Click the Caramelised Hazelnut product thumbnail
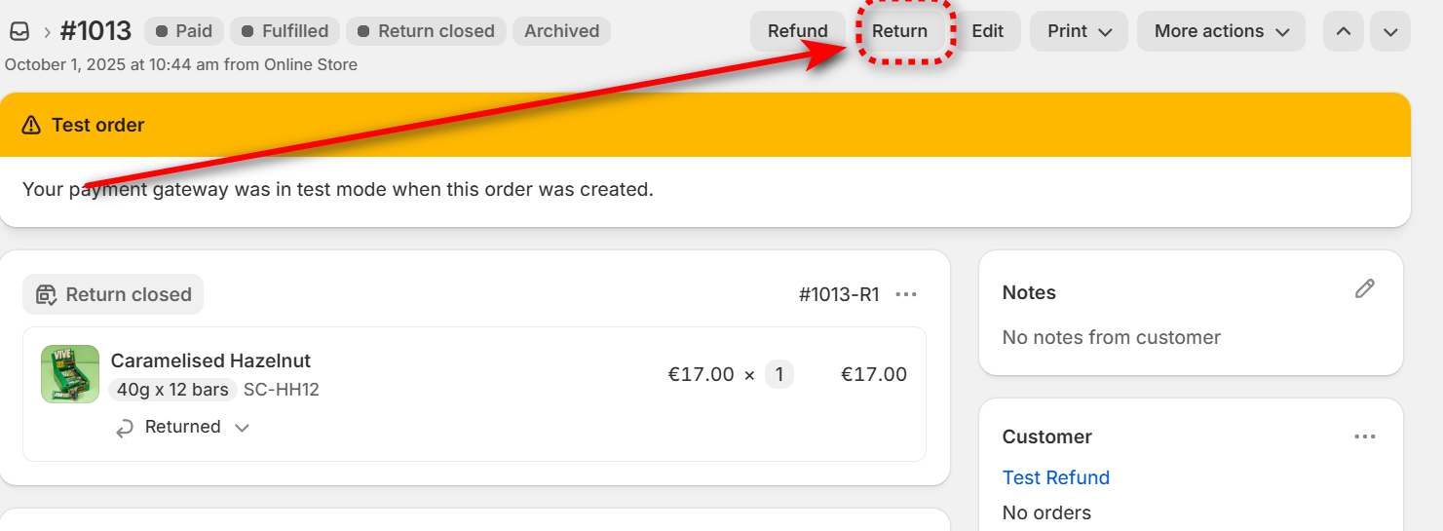The image size is (1443, 531). pyautogui.click(x=70, y=374)
